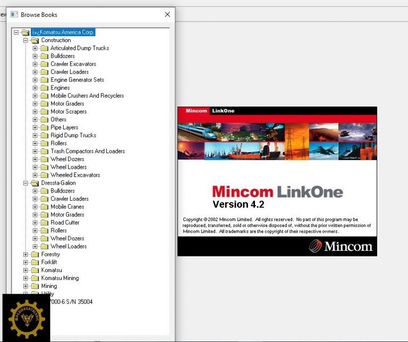Expand the Komatsu Mining branch
Viewport: 408px width, 342px height.
coord(25,278)
